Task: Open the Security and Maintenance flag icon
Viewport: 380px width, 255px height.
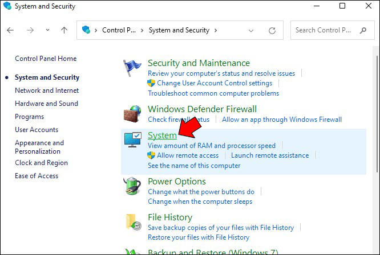Action: [132, 68]
